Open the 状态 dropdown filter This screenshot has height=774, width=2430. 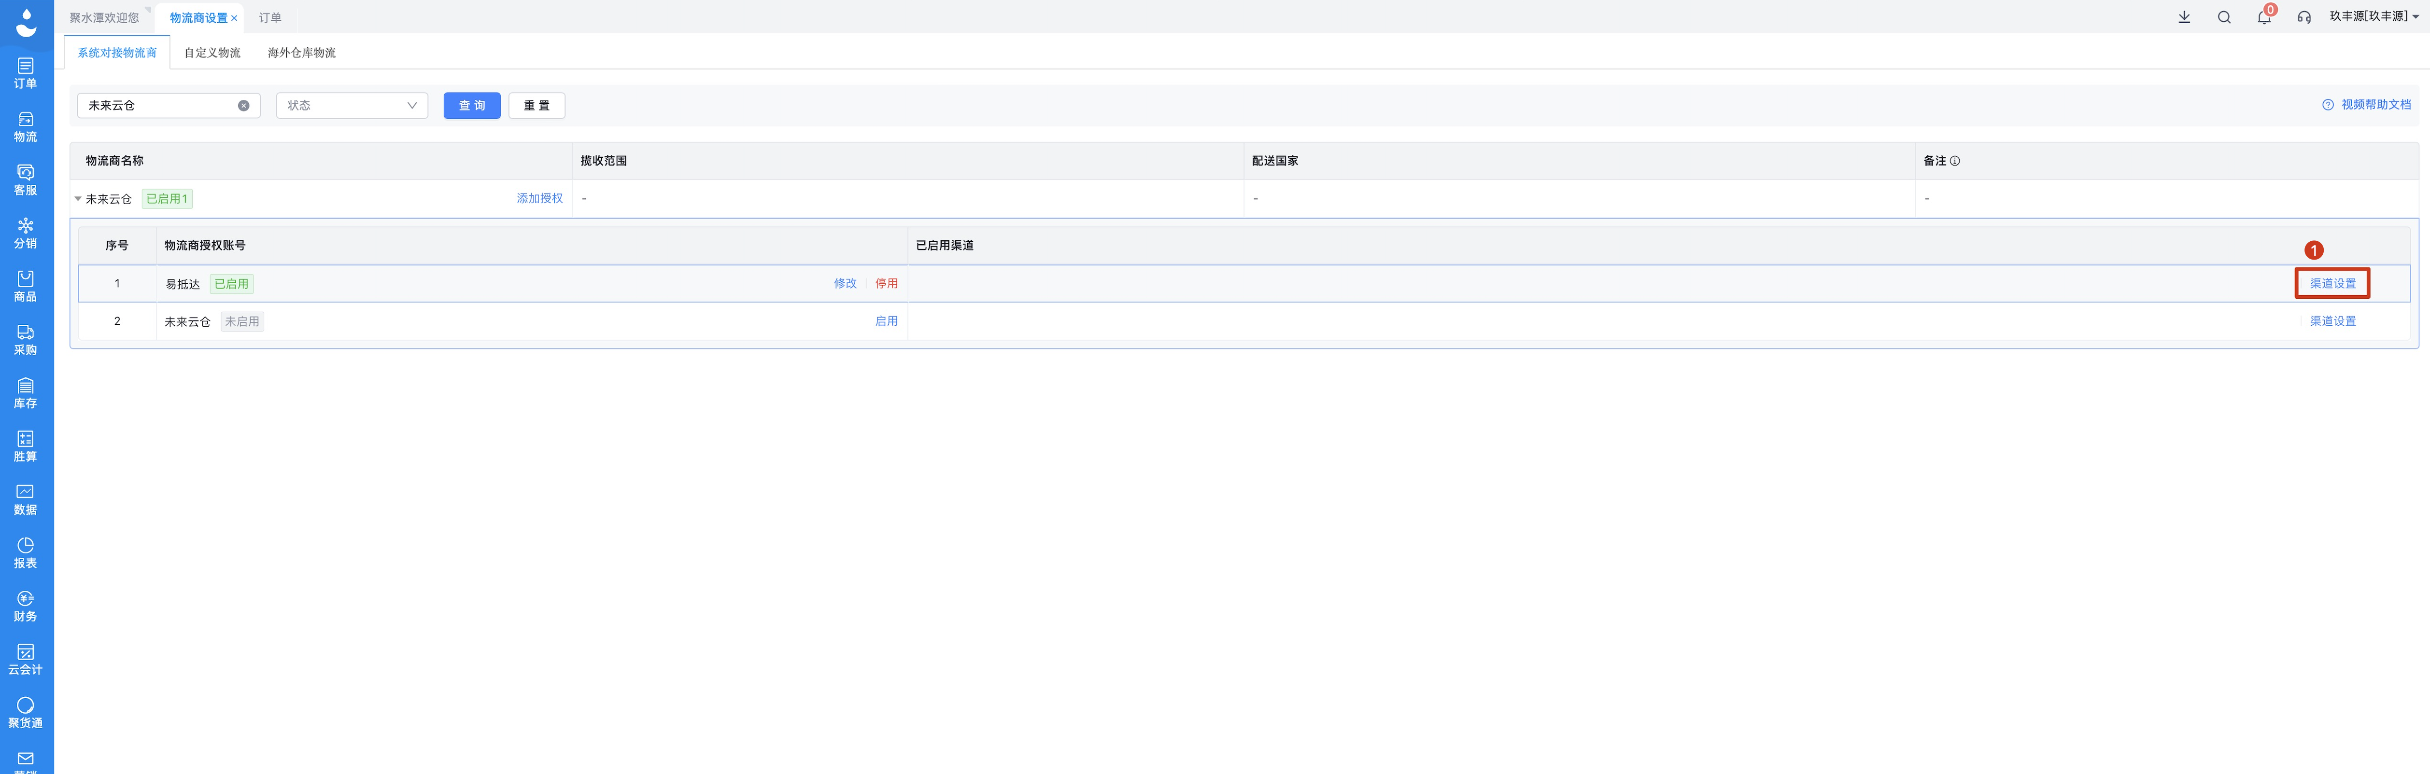pyautogui.click(x=352, y=106)
